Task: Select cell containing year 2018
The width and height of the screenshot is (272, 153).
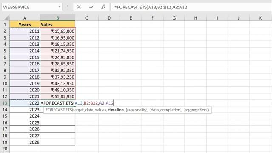Action: click(25, 77)
